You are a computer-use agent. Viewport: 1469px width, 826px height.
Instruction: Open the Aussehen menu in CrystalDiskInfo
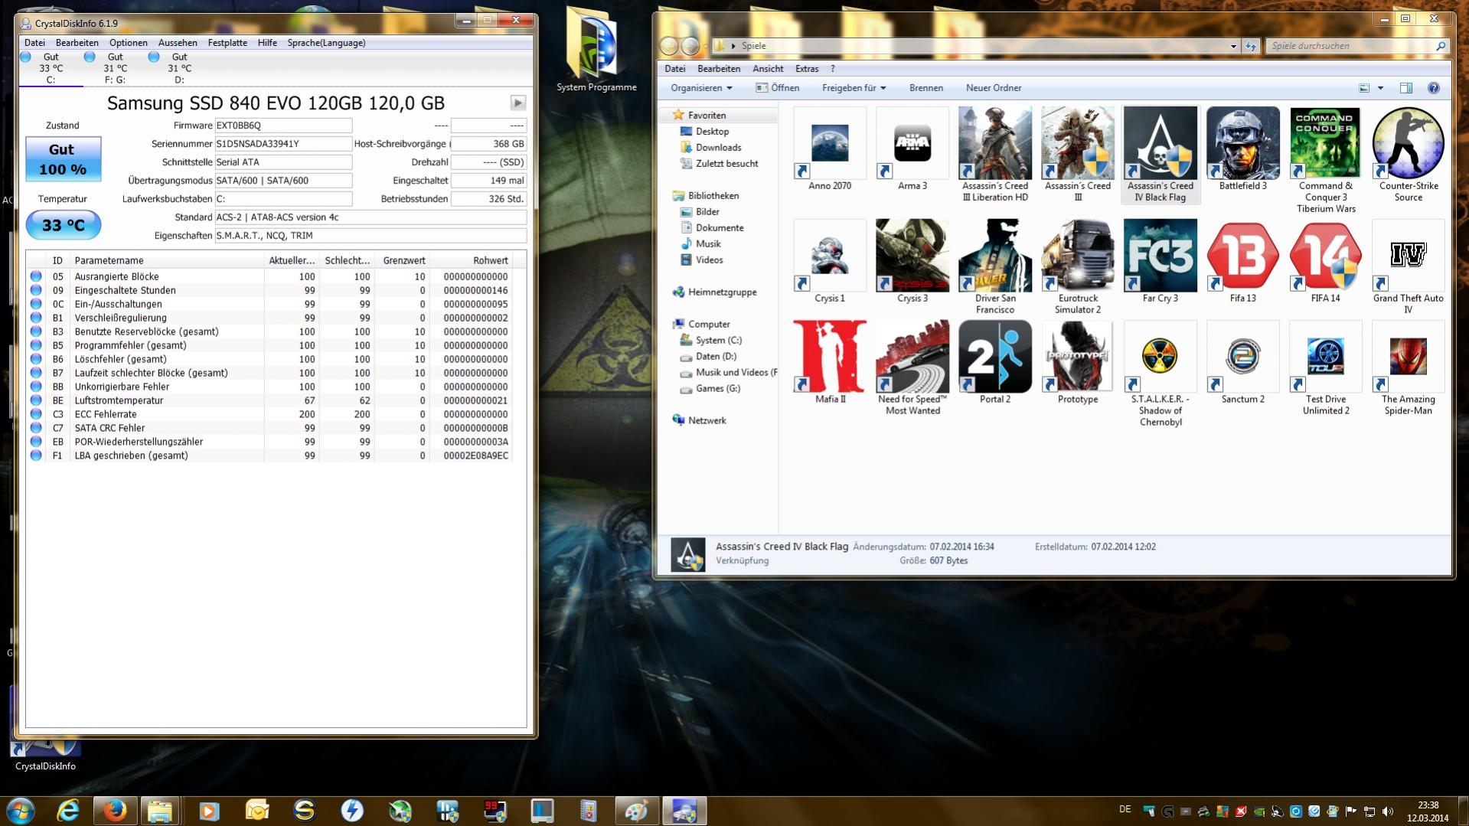178,43
